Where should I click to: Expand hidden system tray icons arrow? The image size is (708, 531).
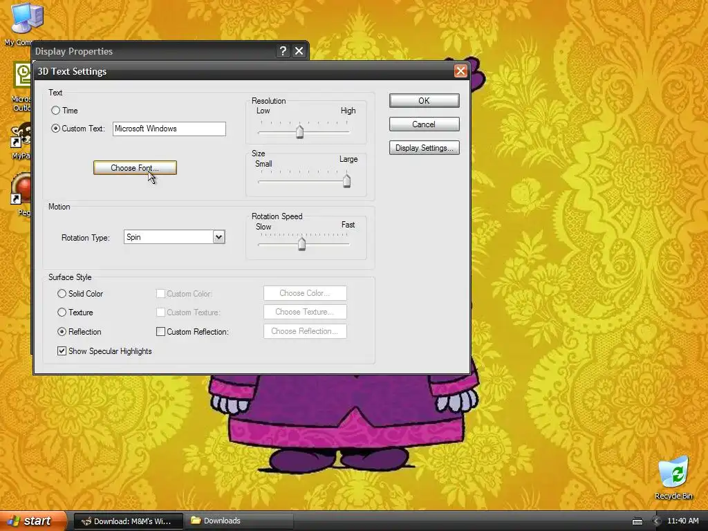point(657,521)
